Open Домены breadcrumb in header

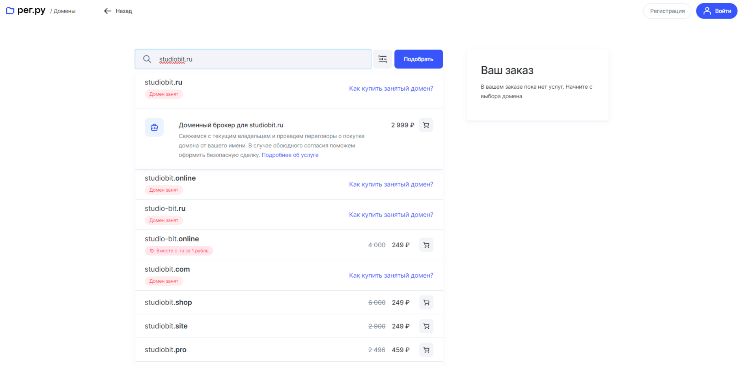(x=64, y=11)
